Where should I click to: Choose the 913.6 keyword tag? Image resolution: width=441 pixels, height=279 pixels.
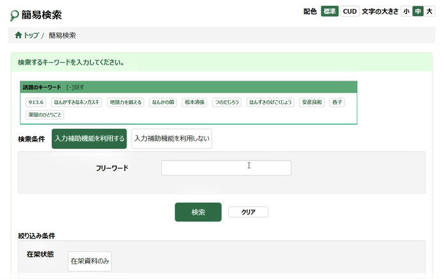[x=36, y=102]
